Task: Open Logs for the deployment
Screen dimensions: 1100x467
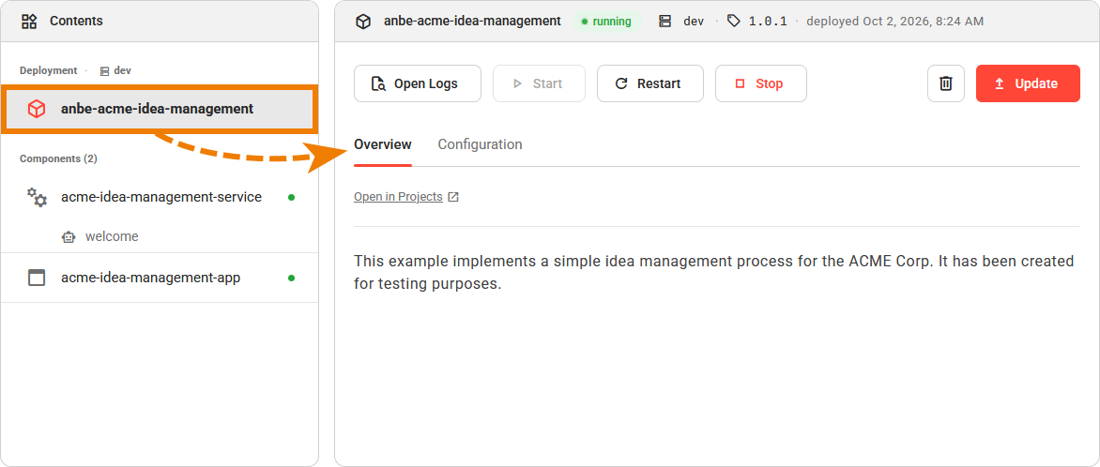Action: click(418, 83)
